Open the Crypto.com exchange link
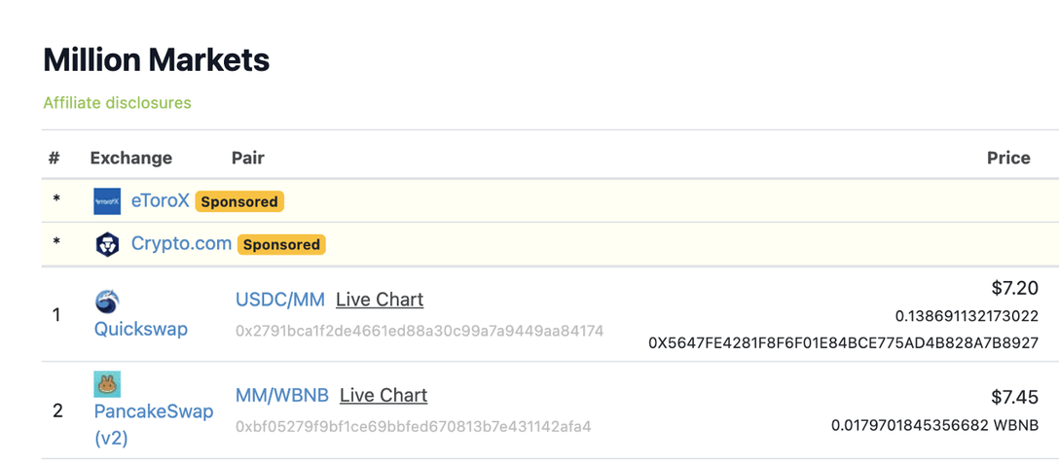Screen dimensions: 1059x463 [181, 243]
